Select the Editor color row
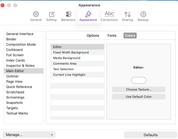The image size is (178, 139). tap(77, 47)
